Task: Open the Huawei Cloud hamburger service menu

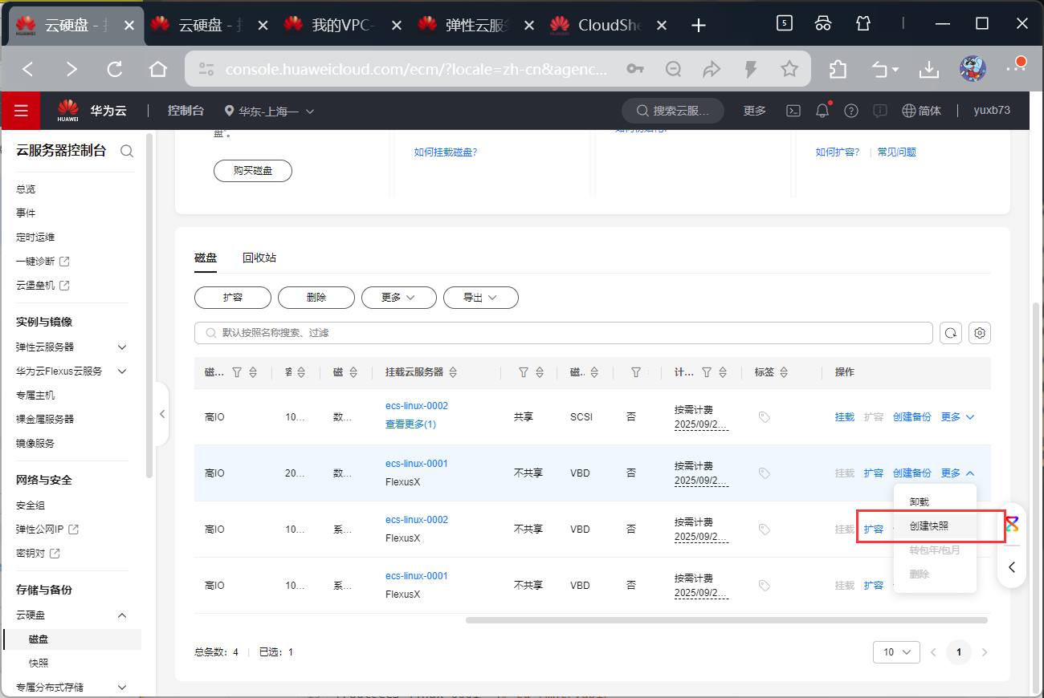Action: coord(21,111)
